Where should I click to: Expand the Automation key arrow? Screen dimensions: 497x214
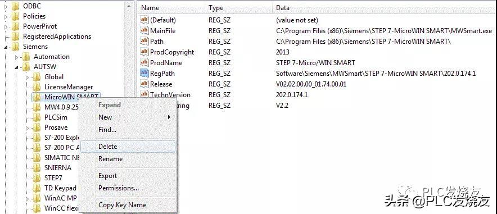point(17,57)
